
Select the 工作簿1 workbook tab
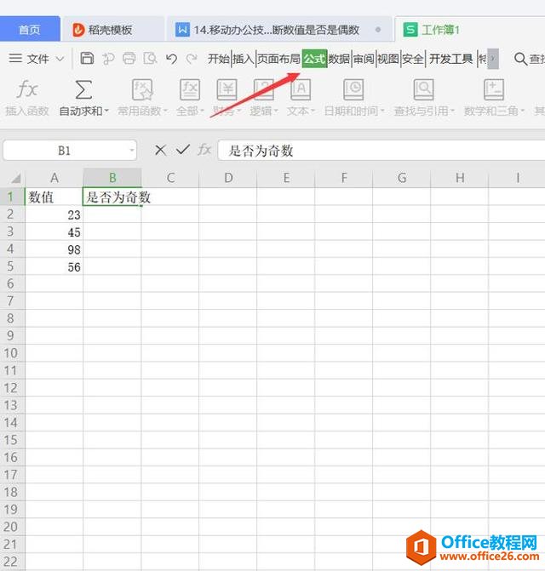(432, 30)
